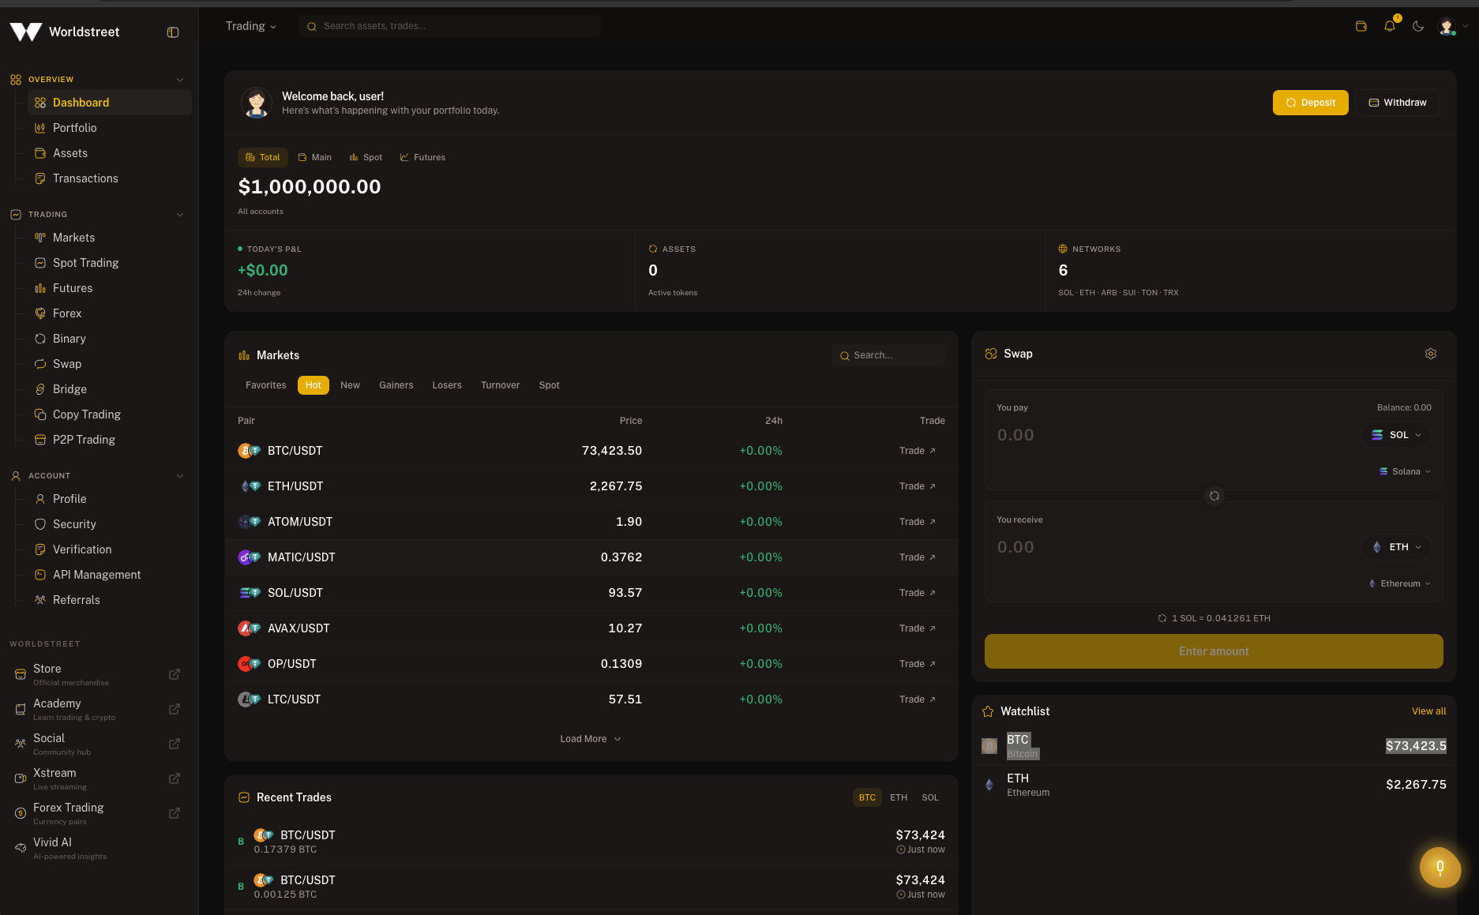
Task: Select the Bridge tool in the sidebar
Action: point(69,388)
